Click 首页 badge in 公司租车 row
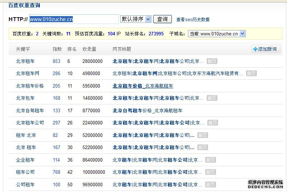287x192 pixels. point(210,184)
